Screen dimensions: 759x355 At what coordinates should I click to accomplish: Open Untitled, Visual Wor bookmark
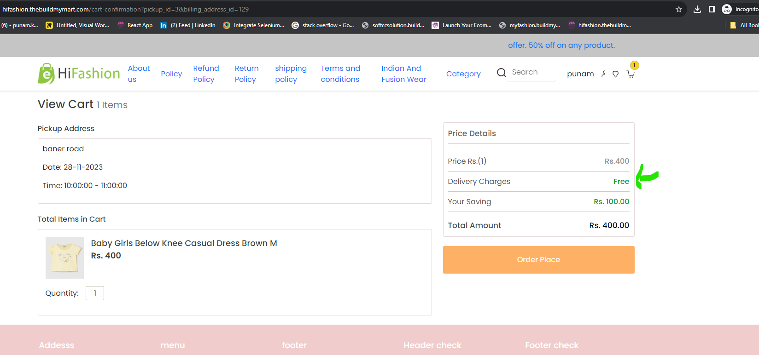(77, 25)
